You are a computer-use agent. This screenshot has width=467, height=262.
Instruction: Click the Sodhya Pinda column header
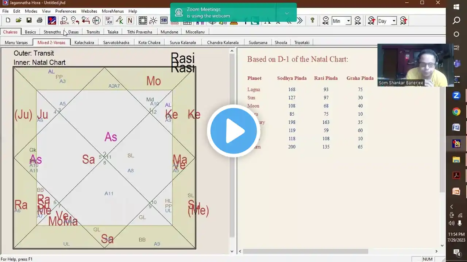pyautogui.click(x=292, y=78)
